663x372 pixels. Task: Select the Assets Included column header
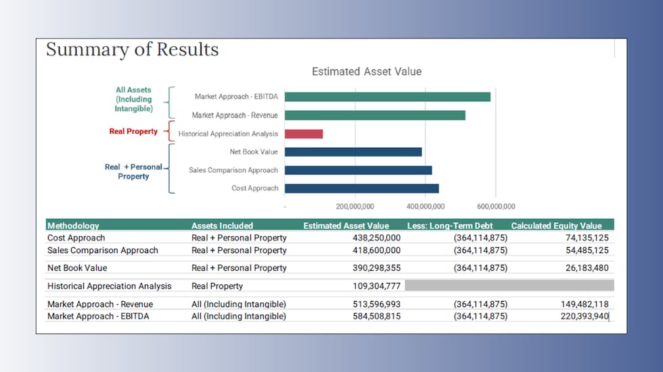(x=222, y=225)
